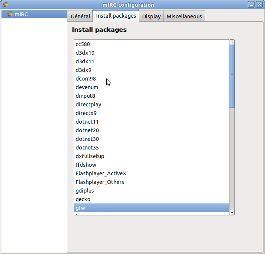Click the package list scroll up arrow

coord(232,42)
